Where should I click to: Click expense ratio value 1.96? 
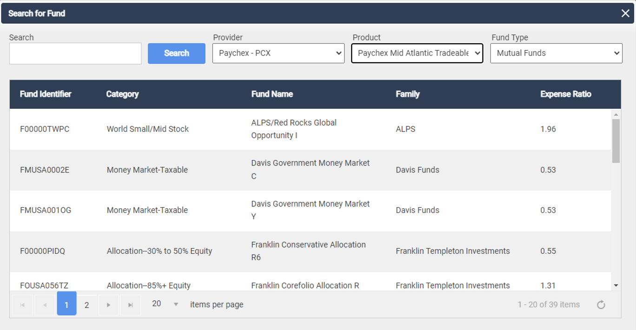548,129
